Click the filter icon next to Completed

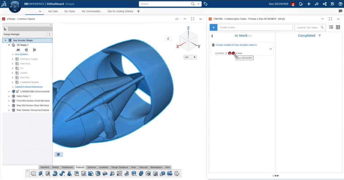[x=320, y=36]
